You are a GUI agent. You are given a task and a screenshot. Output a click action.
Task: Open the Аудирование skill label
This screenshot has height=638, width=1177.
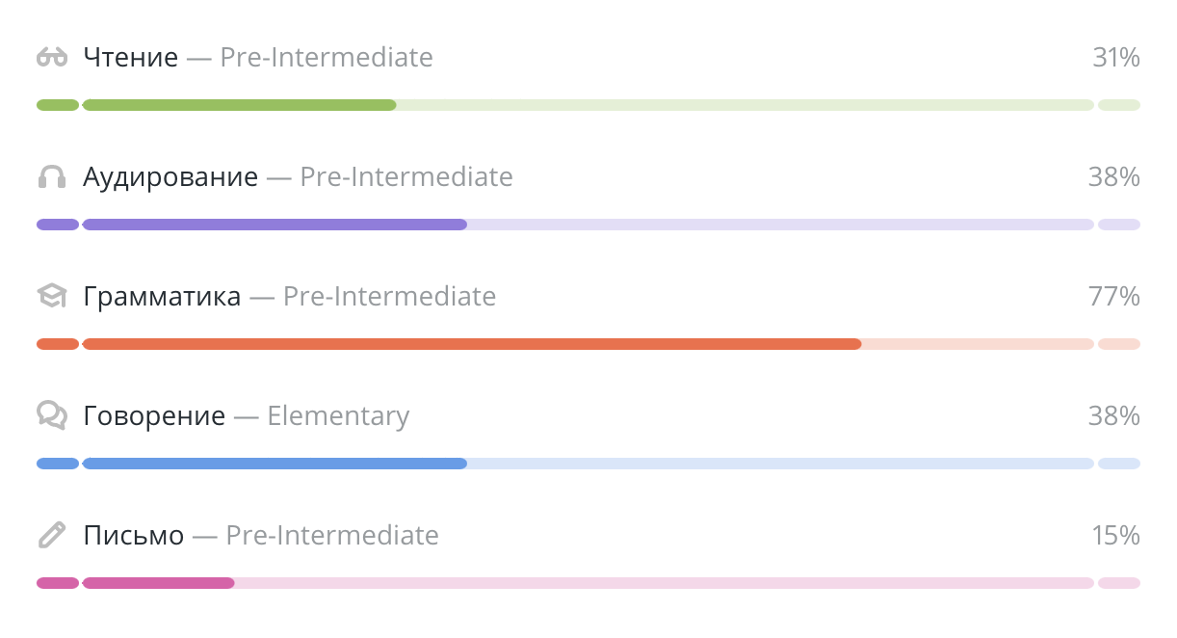pyautogui.click(x=170, y=177)
